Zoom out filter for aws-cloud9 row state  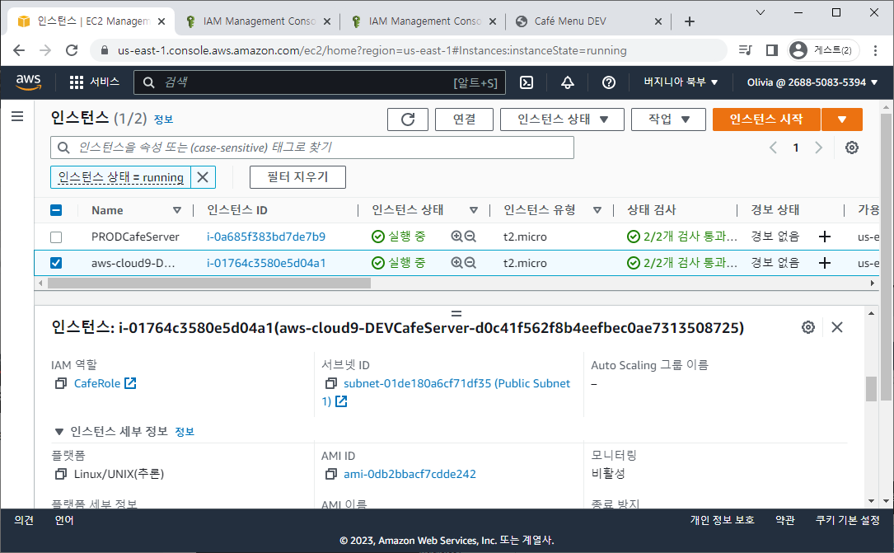(x=470, y=263)
